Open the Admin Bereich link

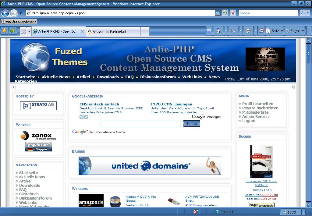point(255,116)
